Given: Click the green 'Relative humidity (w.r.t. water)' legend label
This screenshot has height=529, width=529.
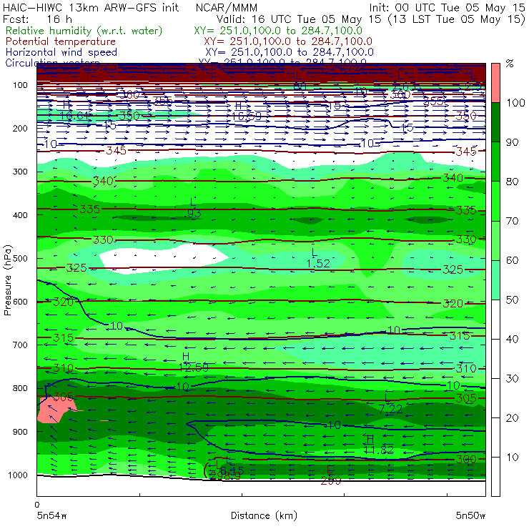Looking at the screenshot, I should click(x=84, y=31).
